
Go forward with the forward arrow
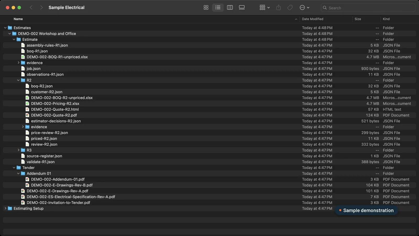coord(41,8)
